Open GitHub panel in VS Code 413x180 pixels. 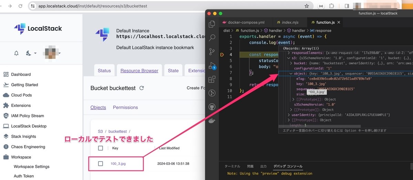pos(212,107)
